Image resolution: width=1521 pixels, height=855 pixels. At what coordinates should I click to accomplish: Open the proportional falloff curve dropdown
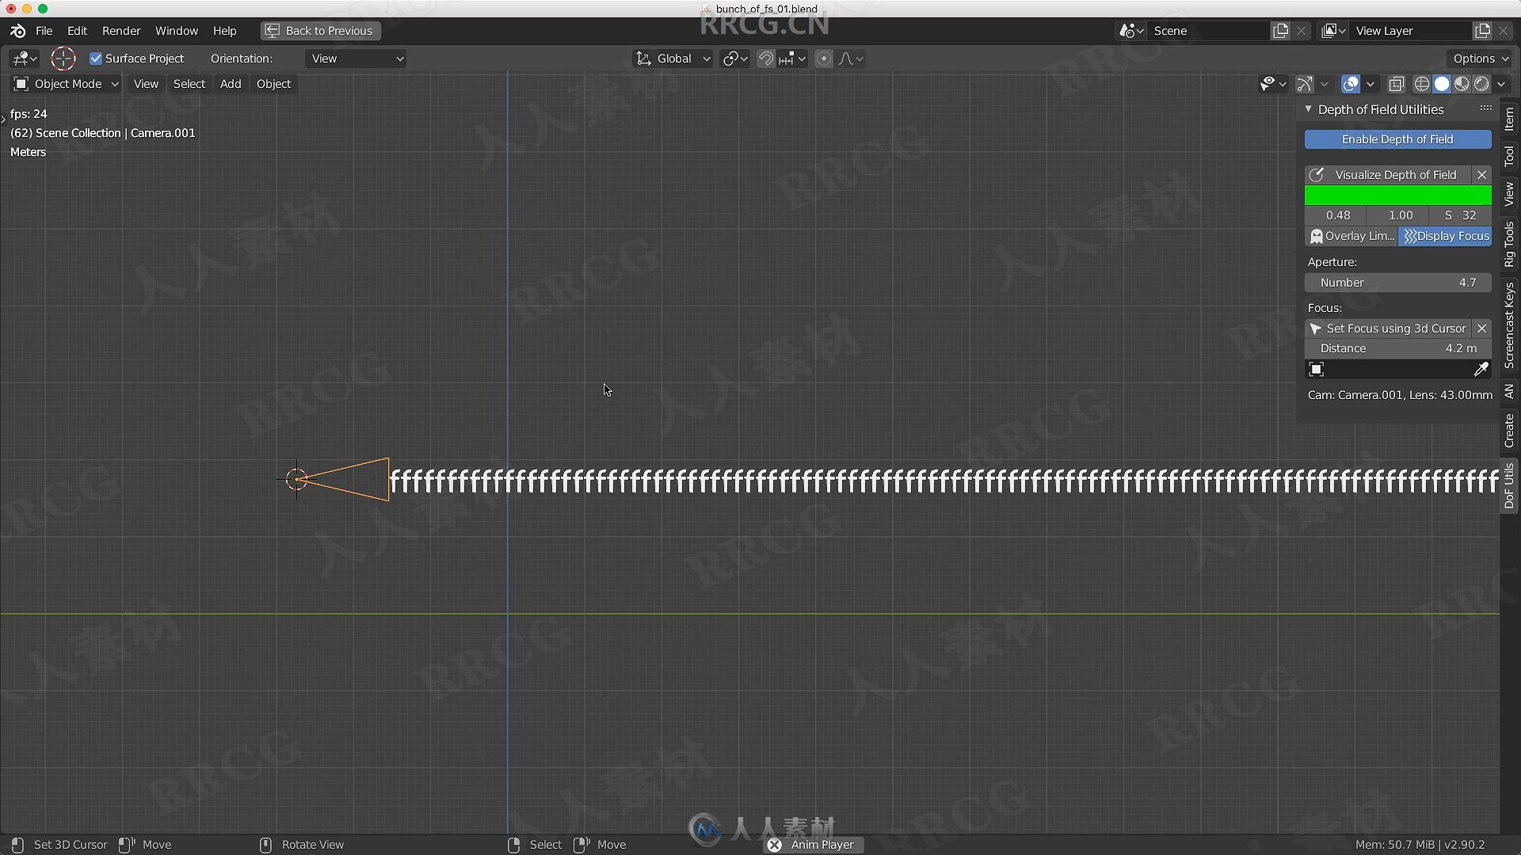pos(851,59)
